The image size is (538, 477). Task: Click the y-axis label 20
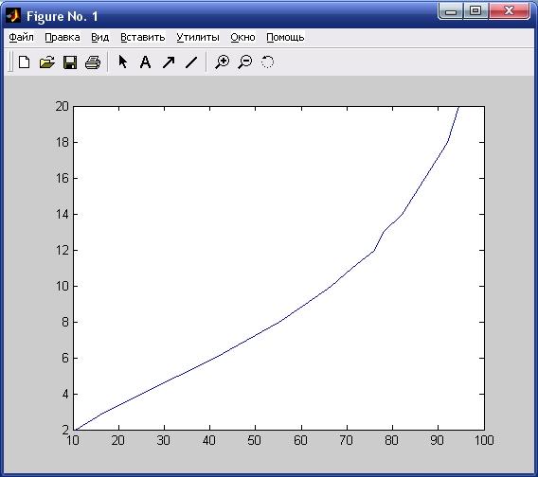point(63,106)
